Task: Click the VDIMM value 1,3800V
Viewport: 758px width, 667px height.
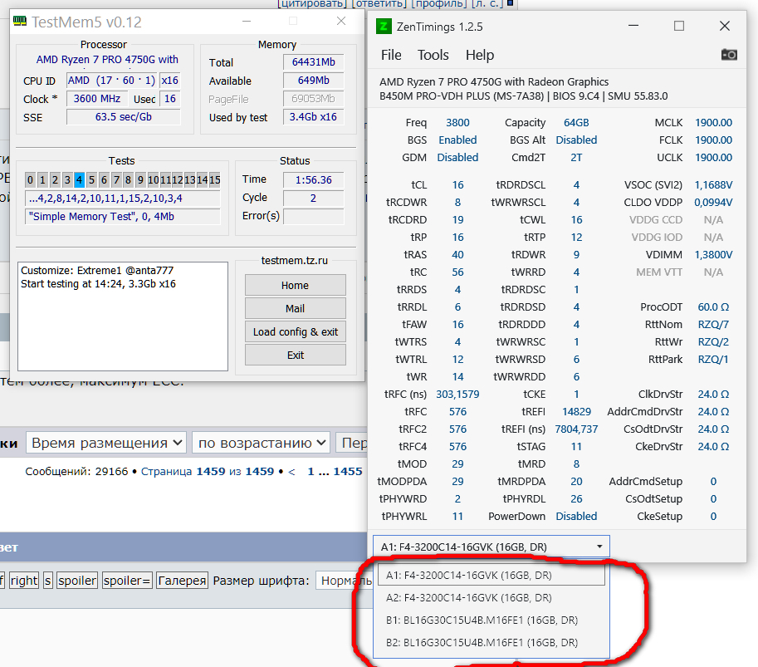Action: (713, 254)
